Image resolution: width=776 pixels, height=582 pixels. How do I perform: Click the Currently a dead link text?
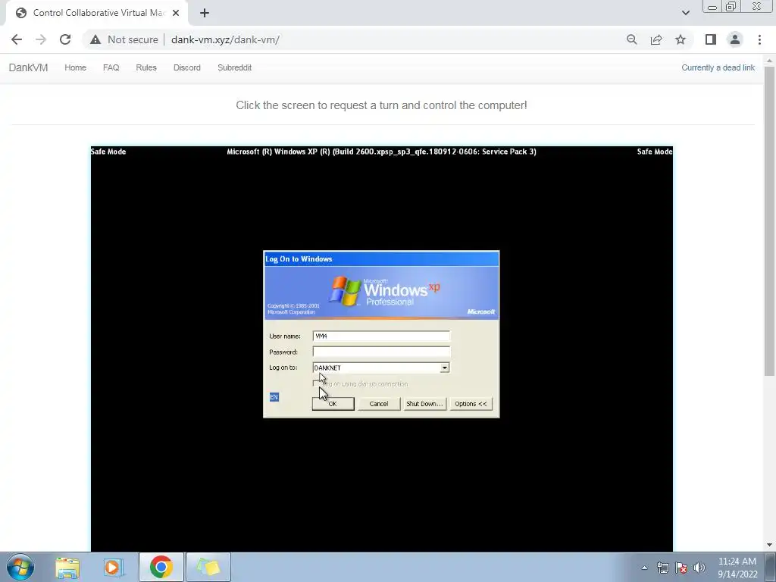click(718, 67)
